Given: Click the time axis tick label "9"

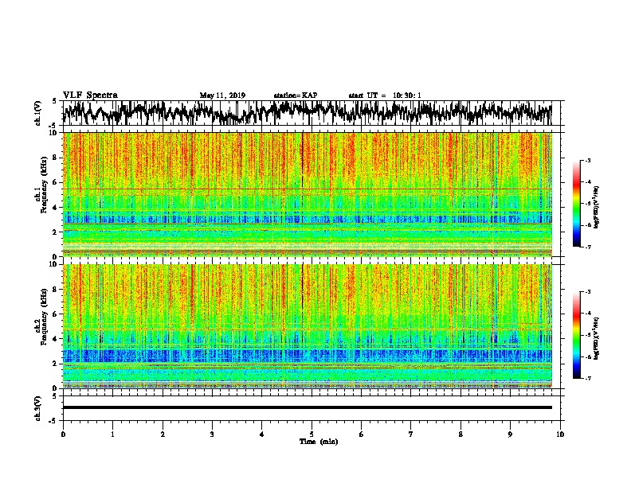Looking at the screenshot, I should (x=510, y=434).
